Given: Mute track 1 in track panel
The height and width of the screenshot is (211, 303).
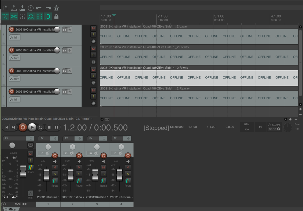Looking at the screenshot, I should tap(93, 28).
